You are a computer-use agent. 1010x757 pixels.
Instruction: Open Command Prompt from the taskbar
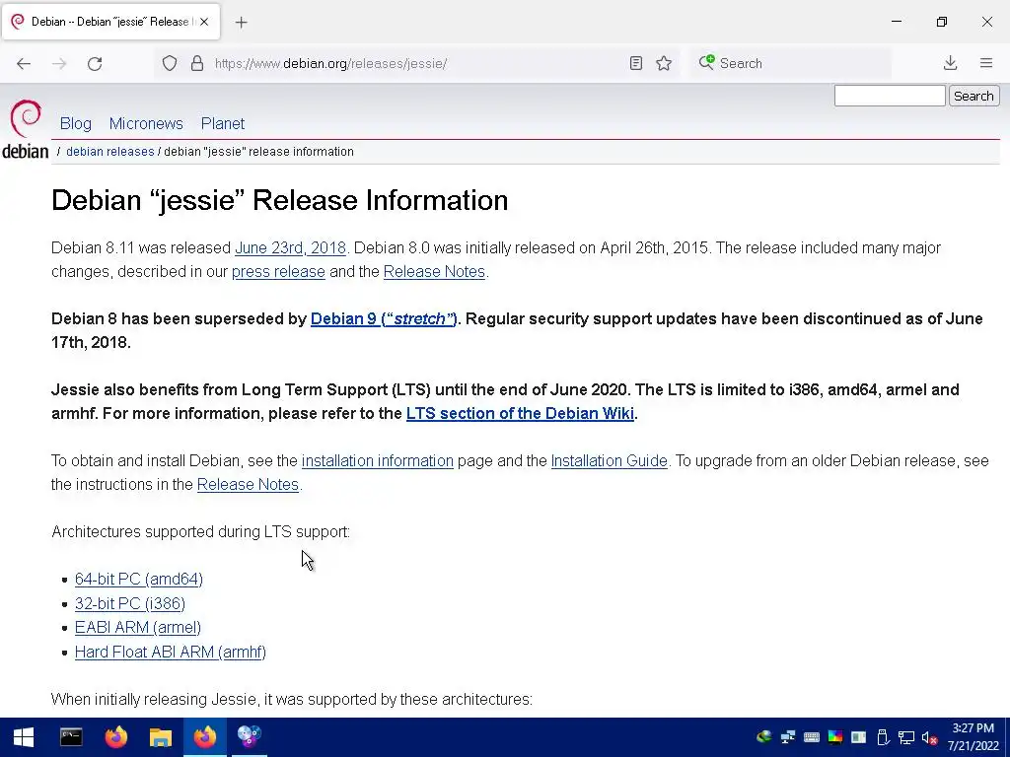tap(71, 737)
